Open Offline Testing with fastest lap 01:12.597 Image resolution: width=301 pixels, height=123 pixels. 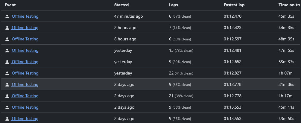pyautogui.click(x=25, y=39)
